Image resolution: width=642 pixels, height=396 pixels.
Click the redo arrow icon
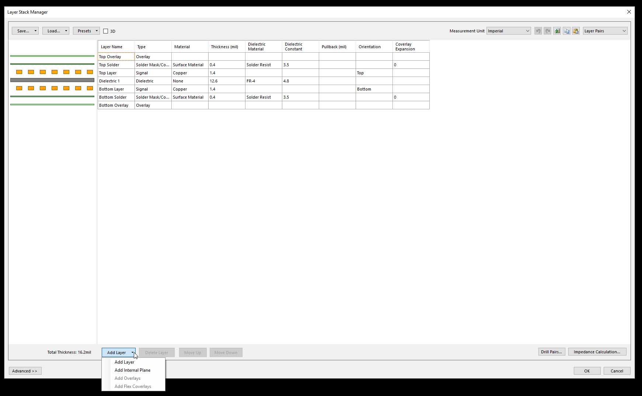[548, 31]
